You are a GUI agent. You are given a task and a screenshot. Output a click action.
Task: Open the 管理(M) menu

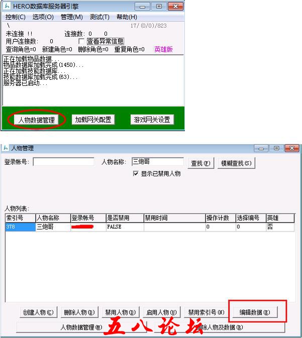point(71,17)
